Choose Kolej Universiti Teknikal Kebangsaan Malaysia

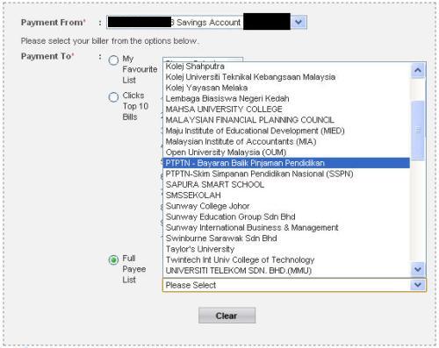[286, 77]
